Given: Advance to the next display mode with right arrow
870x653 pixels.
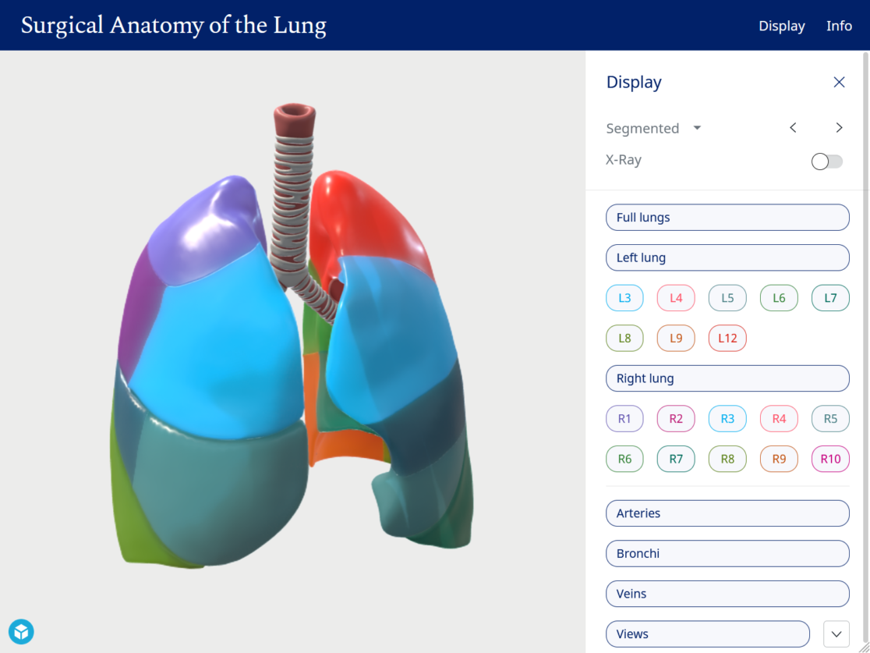Looking at the screenshot, I should 839,127.
